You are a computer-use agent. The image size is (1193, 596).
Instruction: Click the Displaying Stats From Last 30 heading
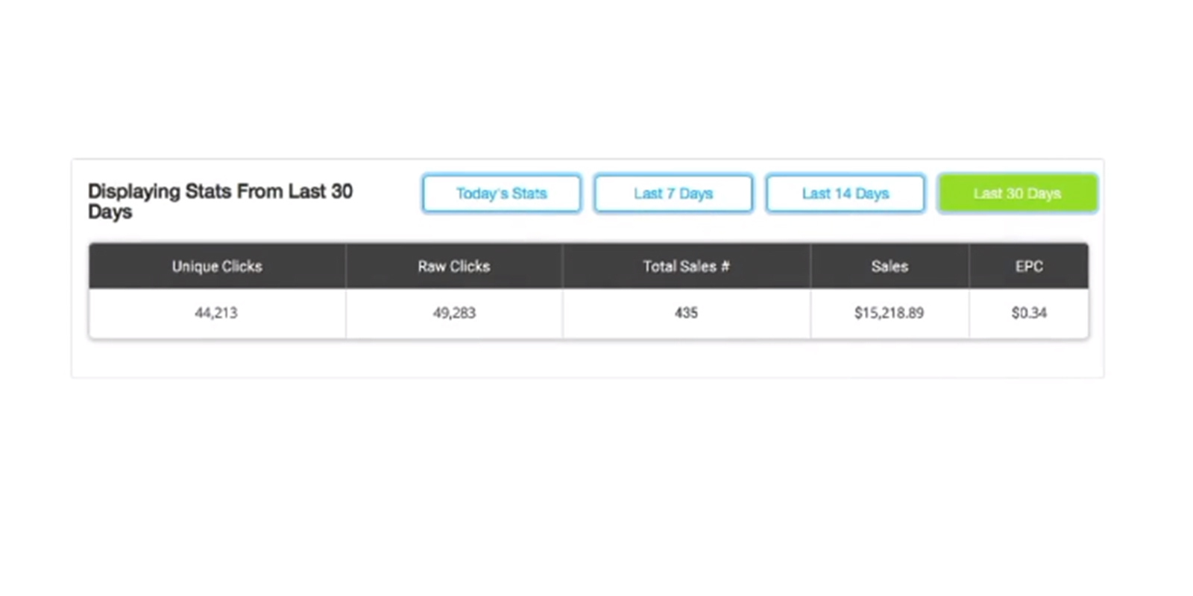(220, 191)
